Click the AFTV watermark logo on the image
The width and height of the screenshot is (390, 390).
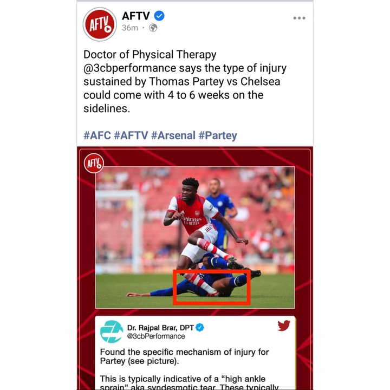click(x=94, y=164)
